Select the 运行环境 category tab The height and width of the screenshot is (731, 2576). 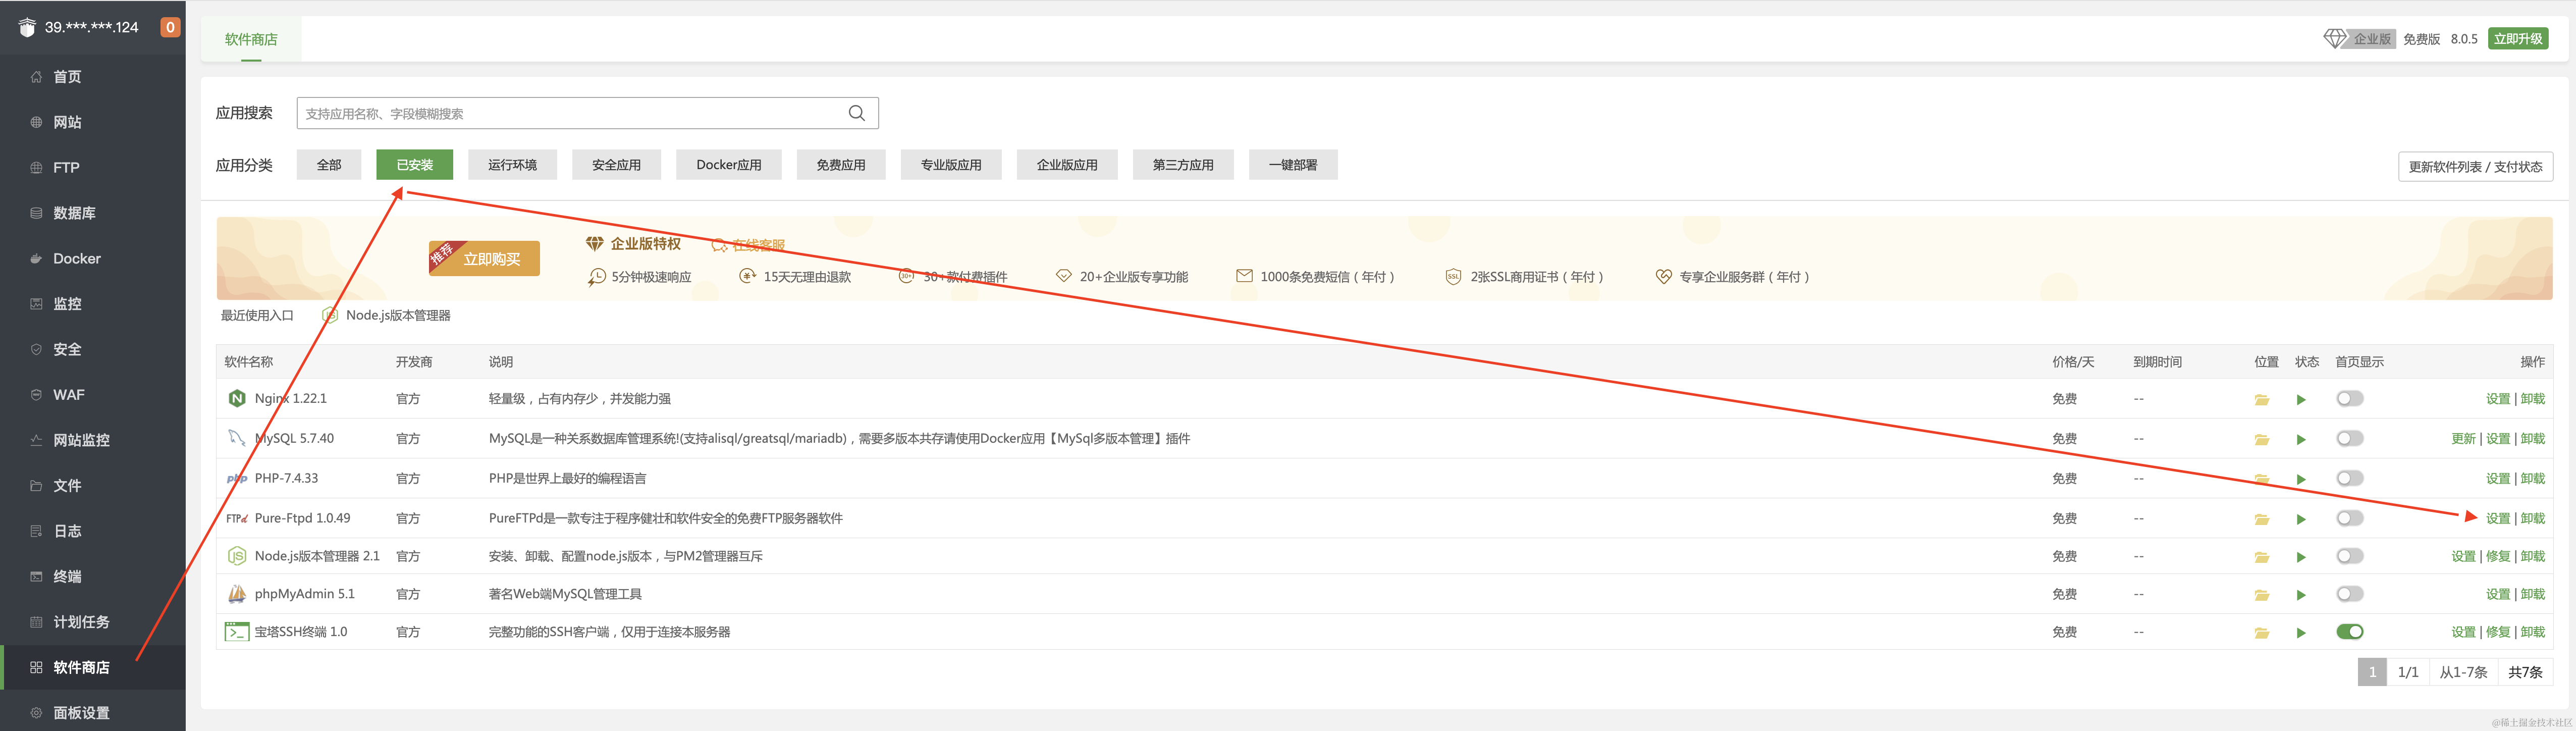pyautogui.click(x=512, y=165)
